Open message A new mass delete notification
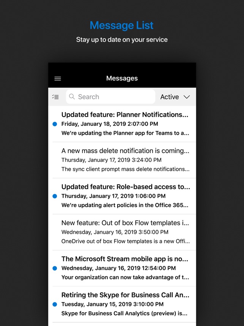 (x=122, y=160)
